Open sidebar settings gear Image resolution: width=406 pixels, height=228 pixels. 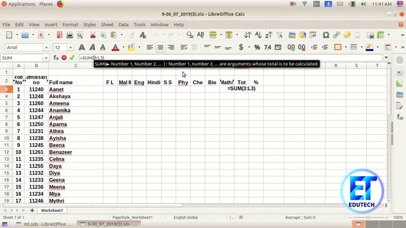[x=400, y=60]
